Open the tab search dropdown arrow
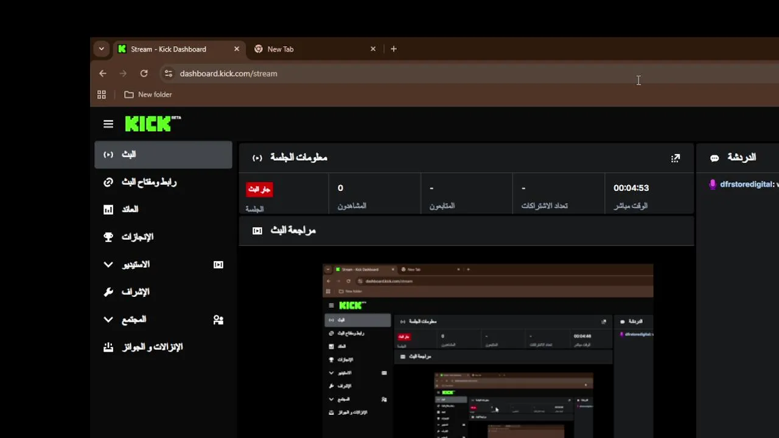Screen dimensions: 779x438 point(102,49)
